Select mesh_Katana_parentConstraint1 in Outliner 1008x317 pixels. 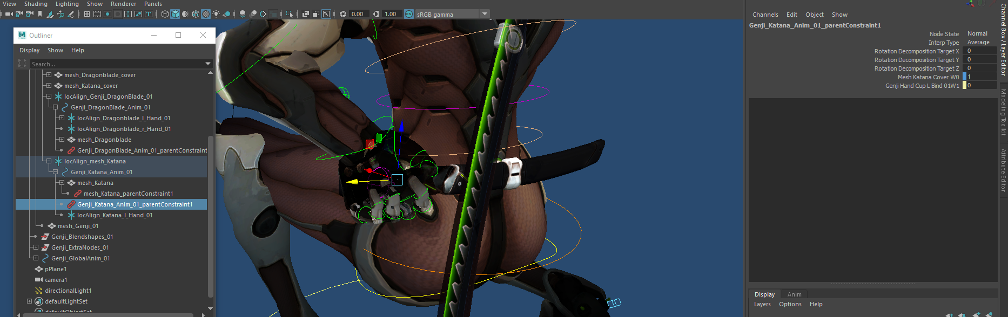(128, 194)
